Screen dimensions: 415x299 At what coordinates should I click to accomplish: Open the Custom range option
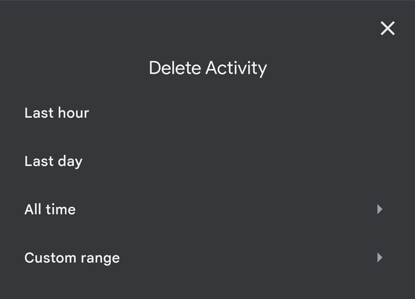tap(72, 258)
